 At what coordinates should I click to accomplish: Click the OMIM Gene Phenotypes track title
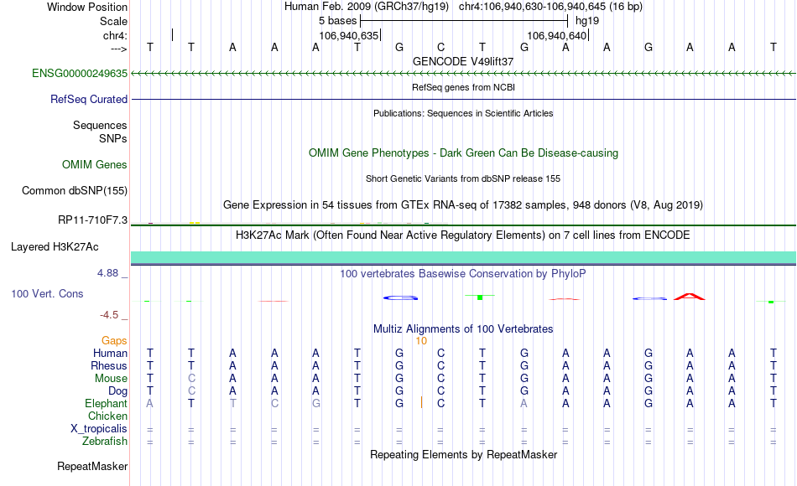tap(463, 153)
